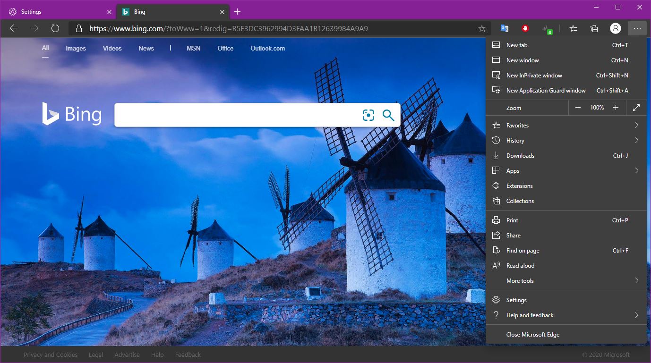This screenshot has width=651, height=363.
Task: Expand Help and feedback submenu
Action: [566, 315]
